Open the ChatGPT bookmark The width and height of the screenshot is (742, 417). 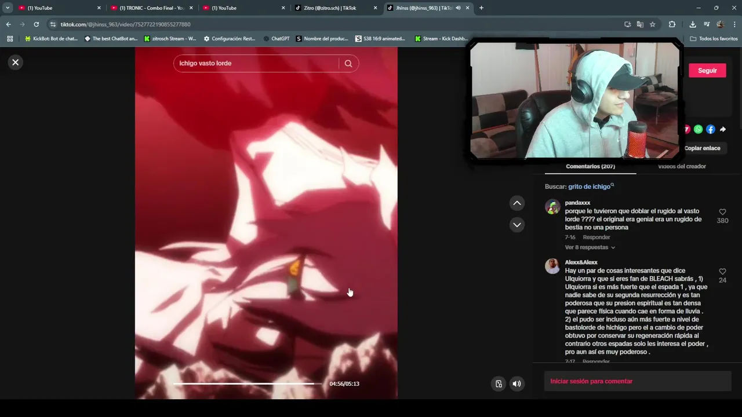point(276,39)
